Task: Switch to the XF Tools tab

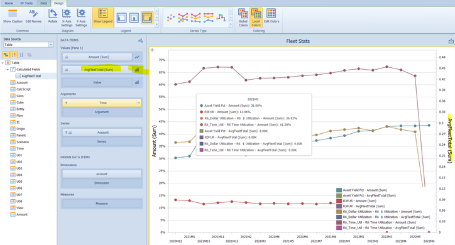Action: (x=26, y=3)
